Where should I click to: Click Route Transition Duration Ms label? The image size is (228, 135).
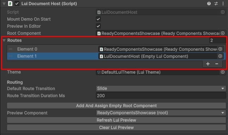coord(36,96)
